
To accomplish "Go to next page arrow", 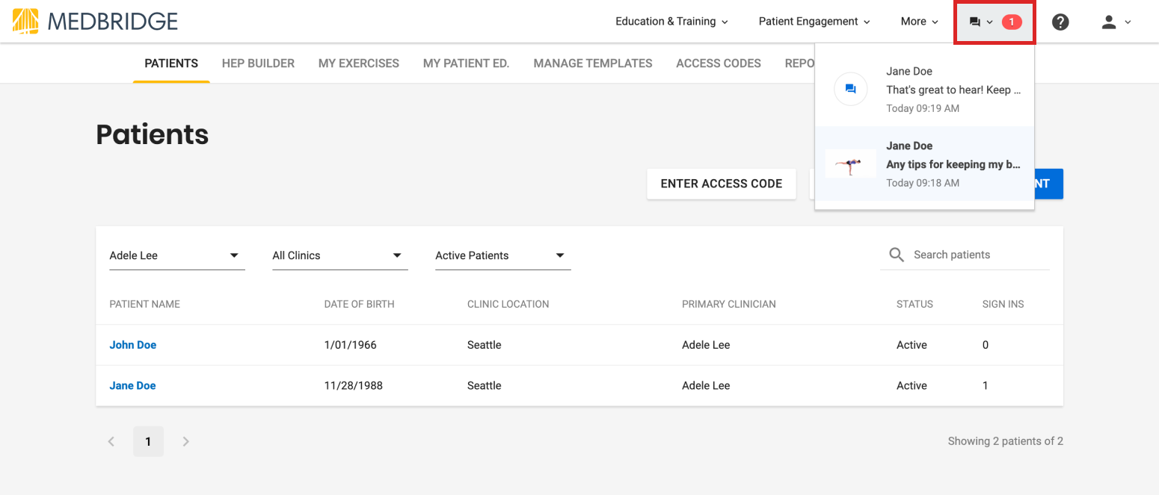I will point(186,441).
